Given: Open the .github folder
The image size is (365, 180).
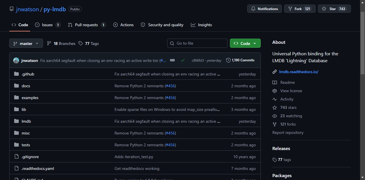Looking at the screenshot, I should [x=28, y=74].
